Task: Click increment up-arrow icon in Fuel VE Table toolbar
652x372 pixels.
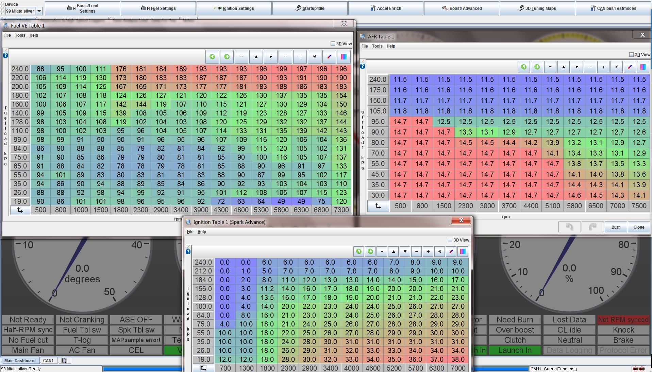Action: 256,57
